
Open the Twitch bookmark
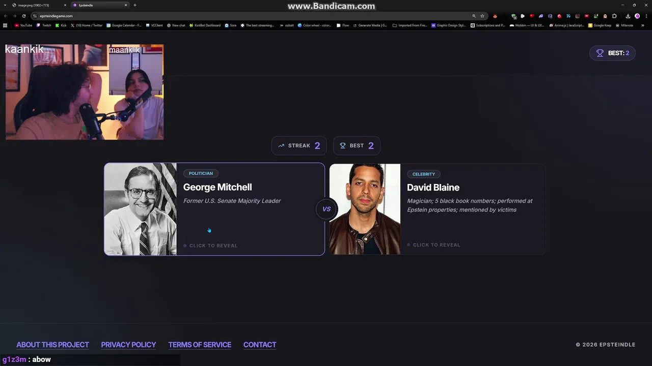pos(44,25)
